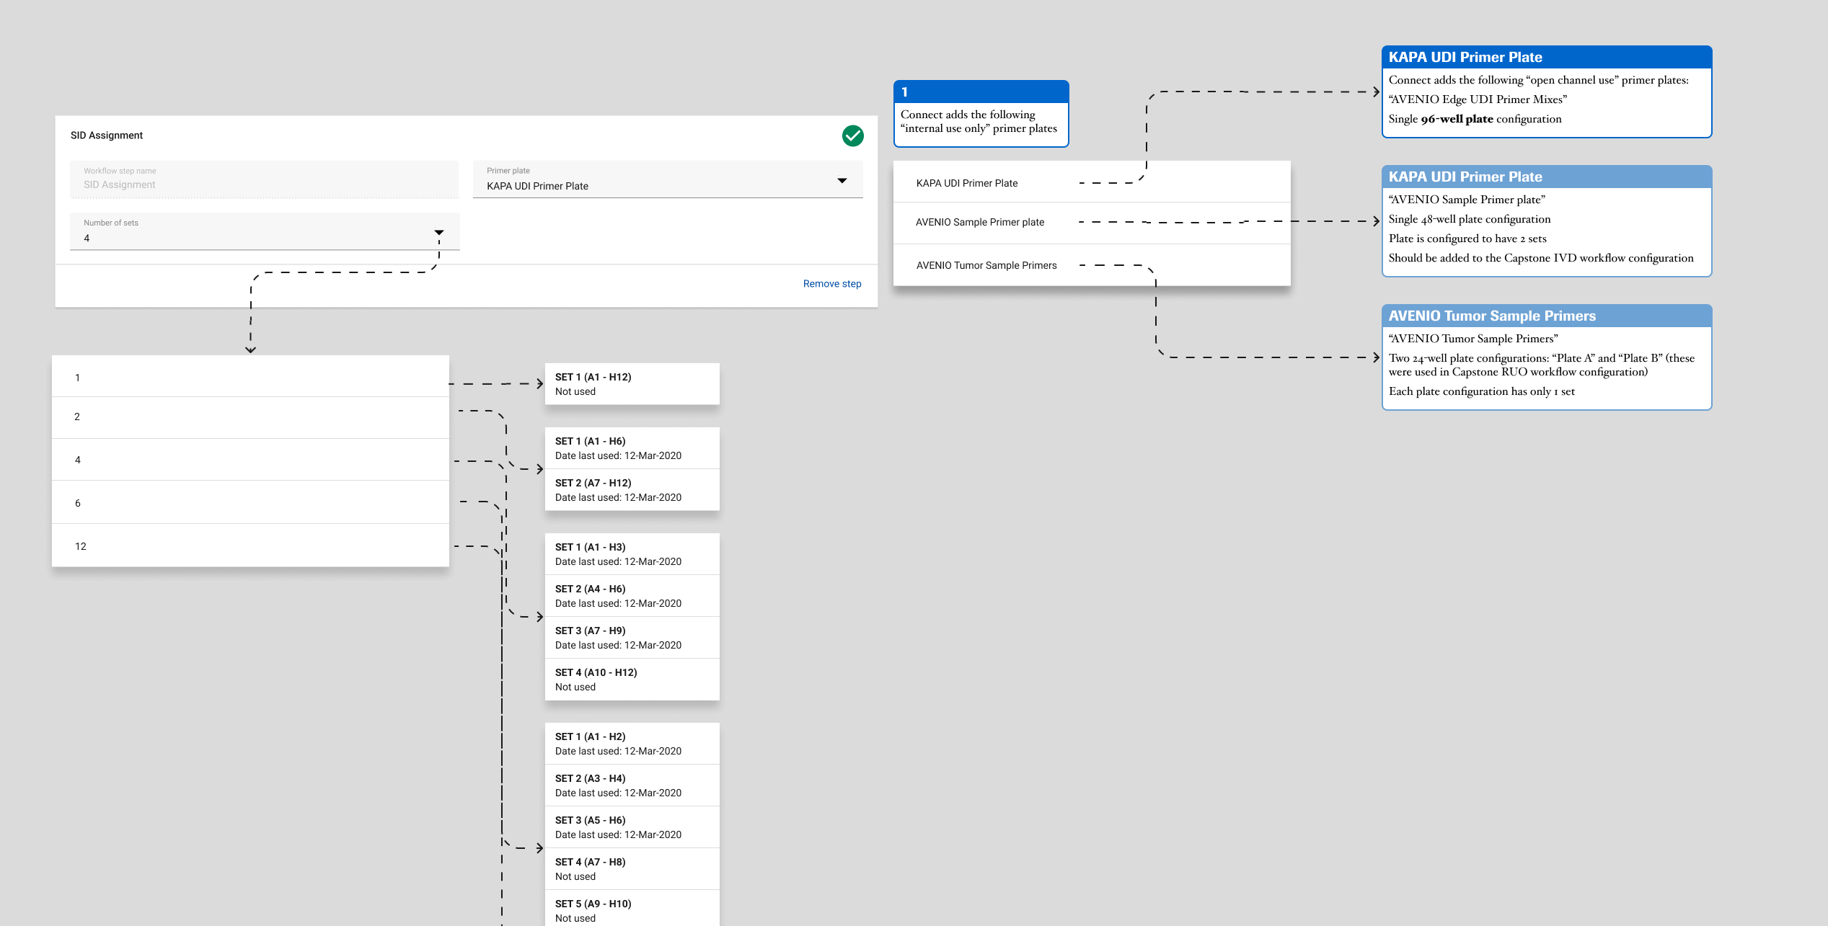Click the Remove step link
This screenshot has height=926, width=1828.
[831, 283]
